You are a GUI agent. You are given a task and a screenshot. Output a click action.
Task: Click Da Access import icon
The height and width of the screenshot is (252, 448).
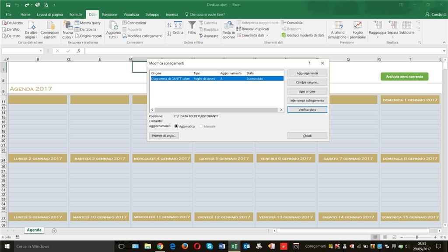pyautogui.click(x=4, y=23)
